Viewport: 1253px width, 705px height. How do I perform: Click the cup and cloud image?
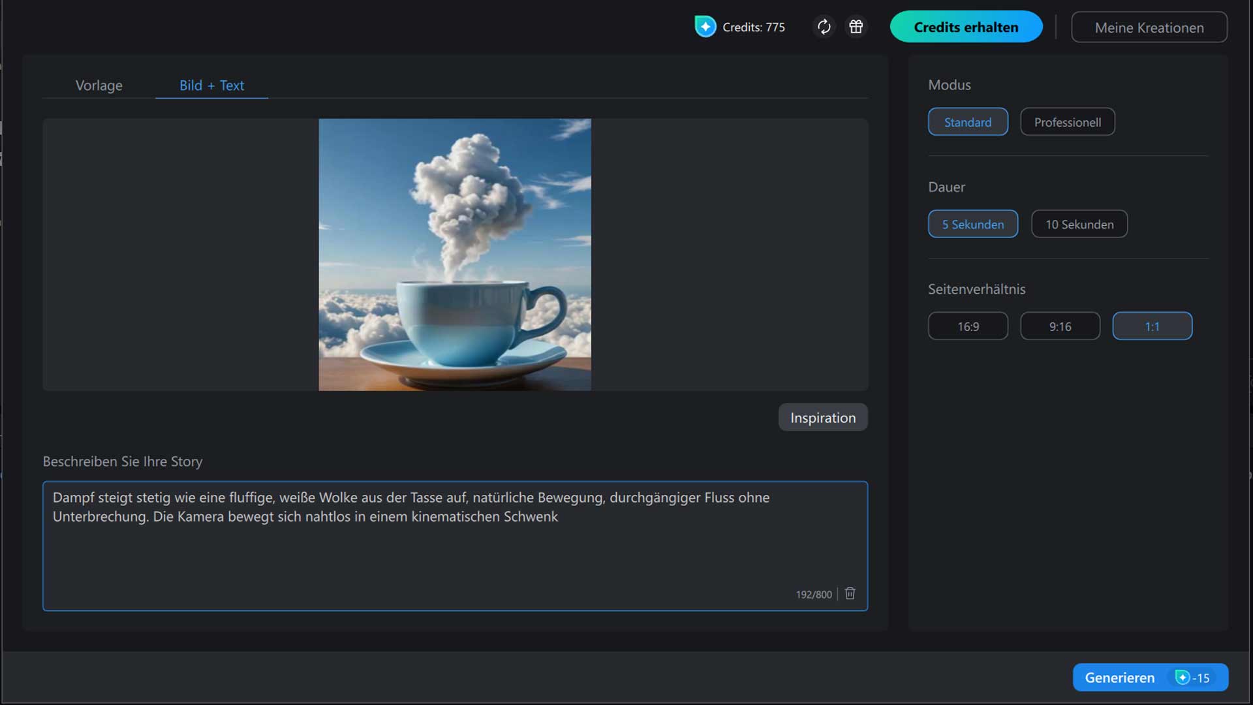pyautogui.click(x=455, y=255)
